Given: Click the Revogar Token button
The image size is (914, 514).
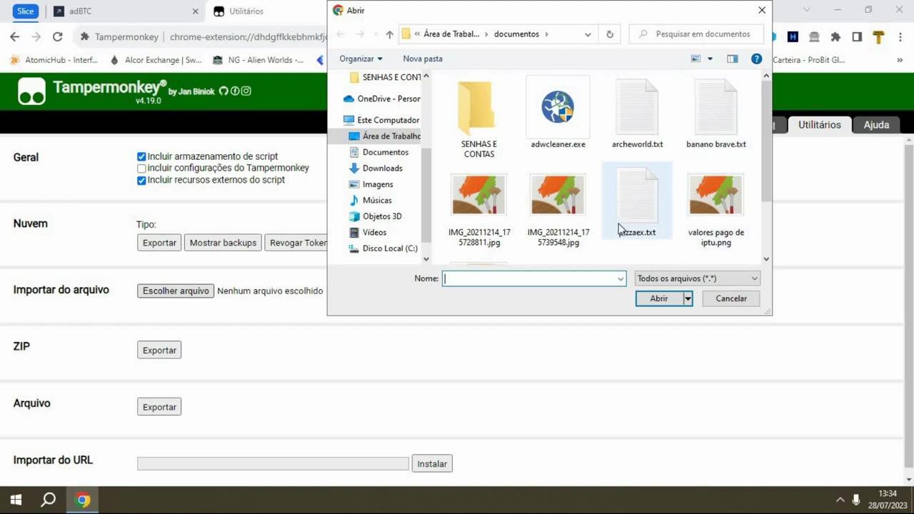Looking at the screenshot, I should [x=296, y=243].
